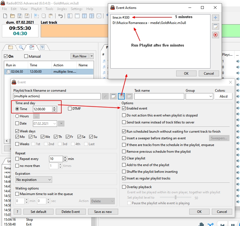Select the line.in #300 action entry

(121, 18)
